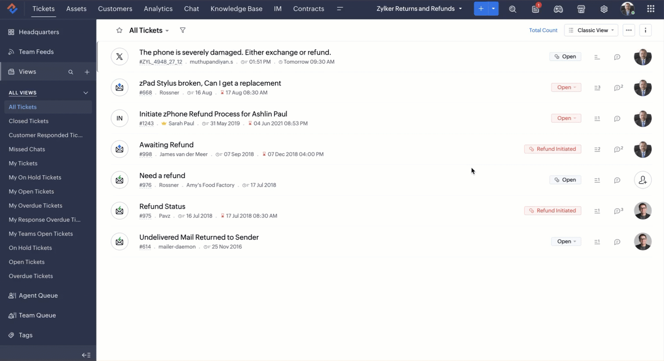Image resolution: width=664 pixels, height=361 pixels.
Task: Open thread count icon on Awaiting Refund ticket
Action: [x=597, y=149]
